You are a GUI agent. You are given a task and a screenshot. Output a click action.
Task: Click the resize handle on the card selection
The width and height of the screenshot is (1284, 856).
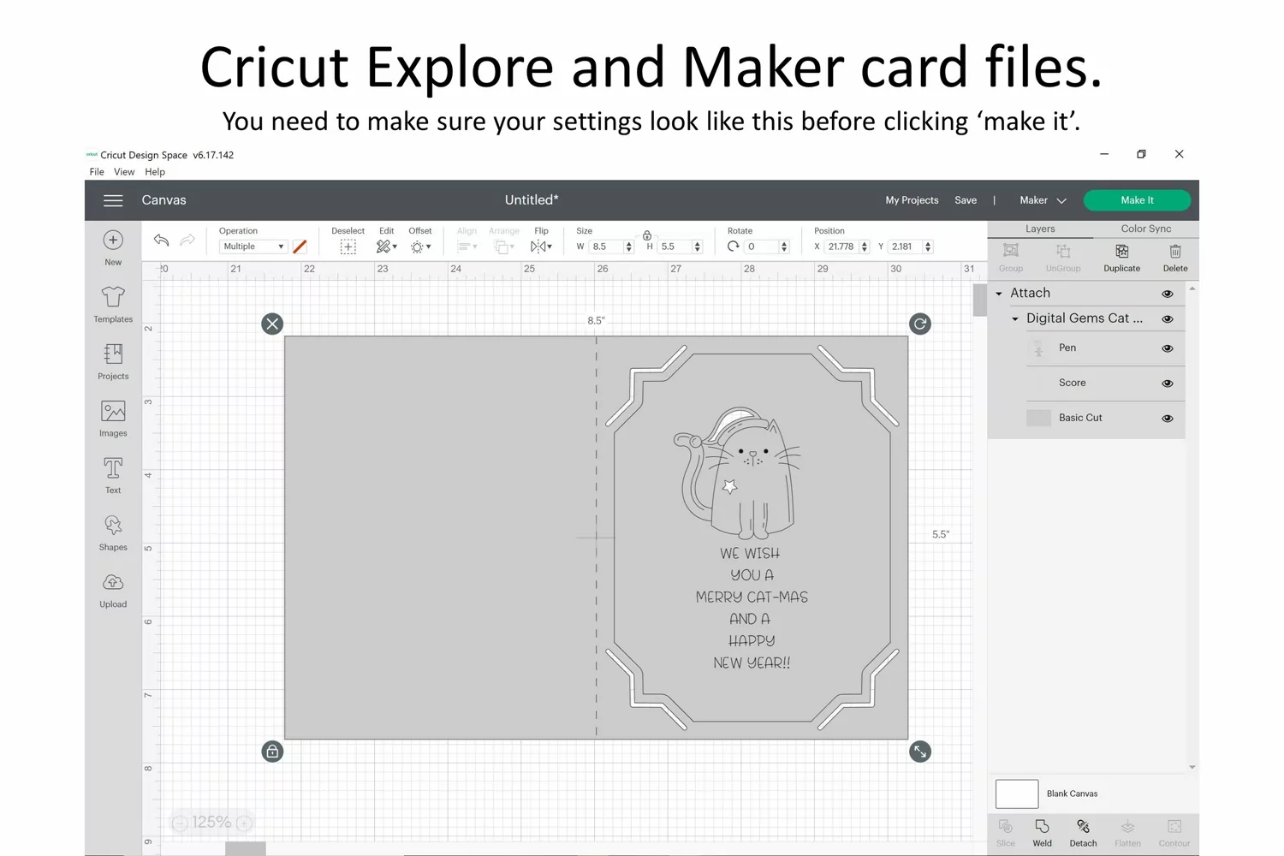(x=920, y=752)
